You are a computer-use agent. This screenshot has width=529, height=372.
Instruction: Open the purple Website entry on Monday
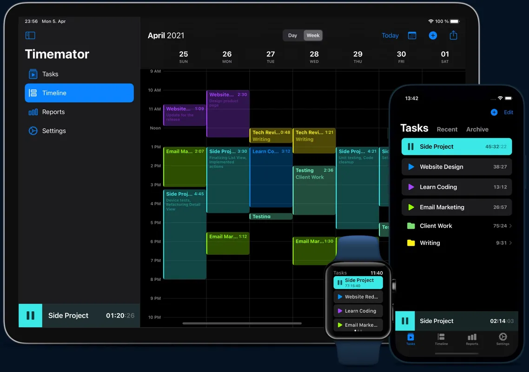228,114
